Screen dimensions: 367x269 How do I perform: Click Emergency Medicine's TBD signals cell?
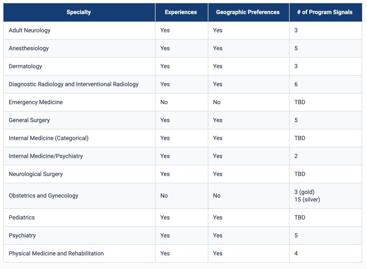pos(300,102)
